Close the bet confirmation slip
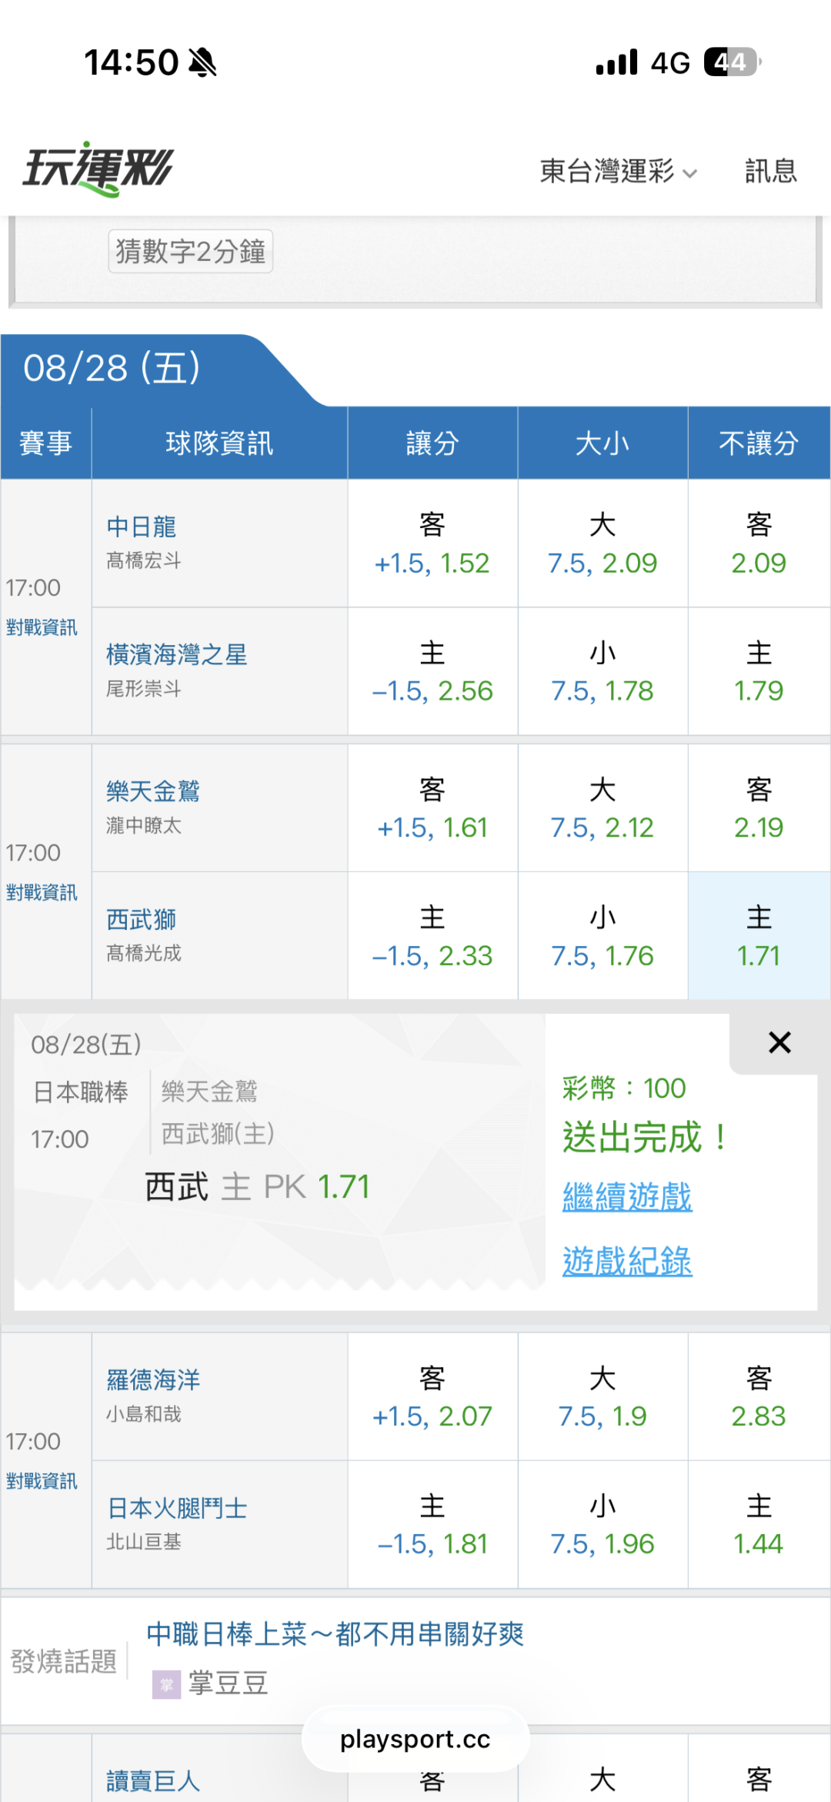This screenshot has height=1802, width=831. pyautogui.click(x=779, y=1043)
